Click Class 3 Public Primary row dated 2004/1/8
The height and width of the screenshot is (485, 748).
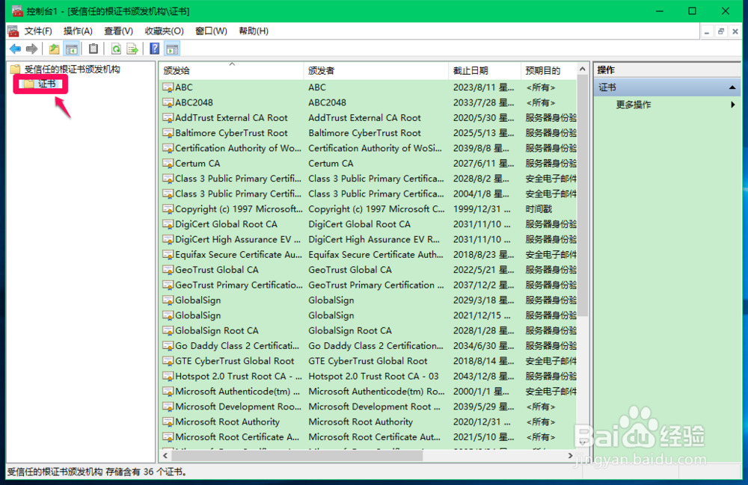(368, 194)
